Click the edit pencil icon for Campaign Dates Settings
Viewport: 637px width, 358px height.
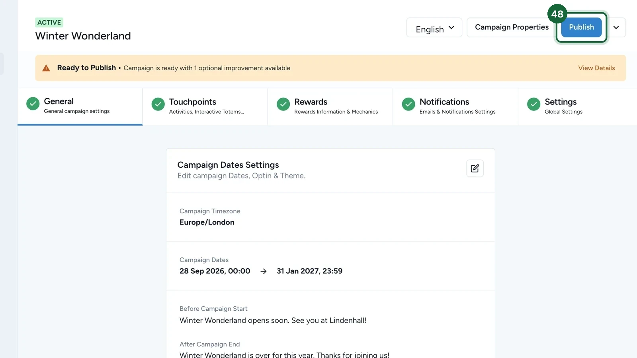click(x=475, y=168)
